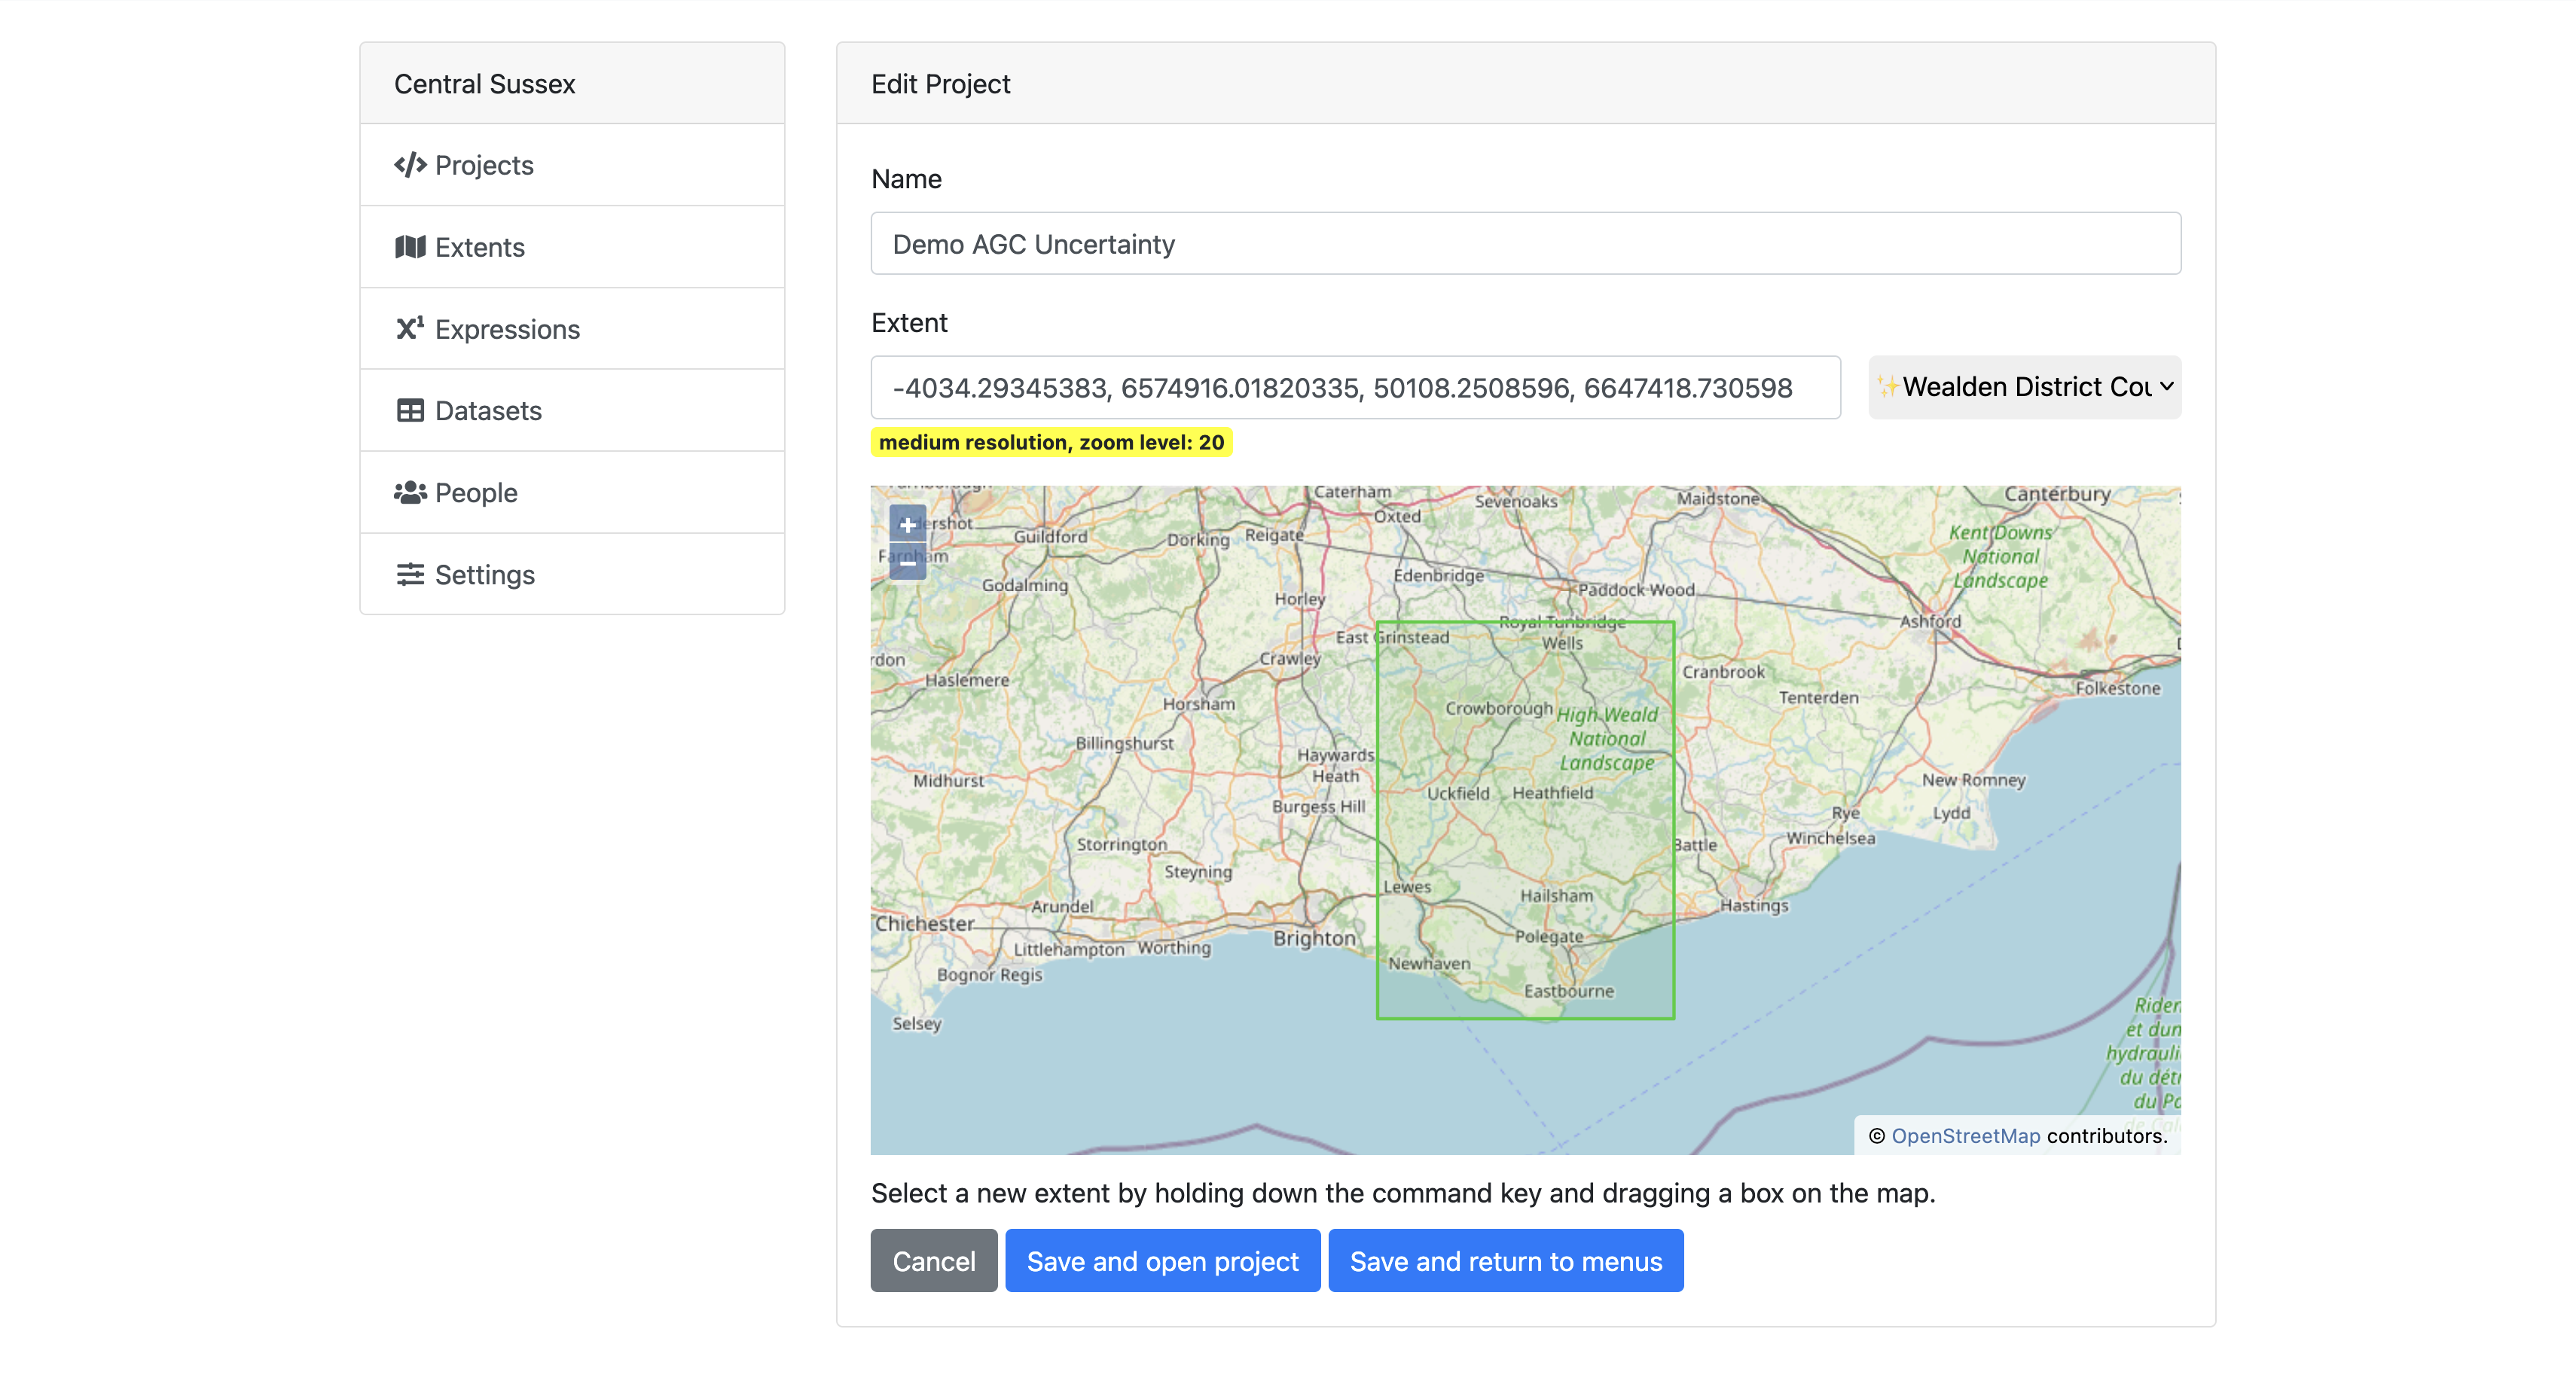Go to the Datasets section
This screenshot has height=1390, width=2576.
tap(488, 411)
